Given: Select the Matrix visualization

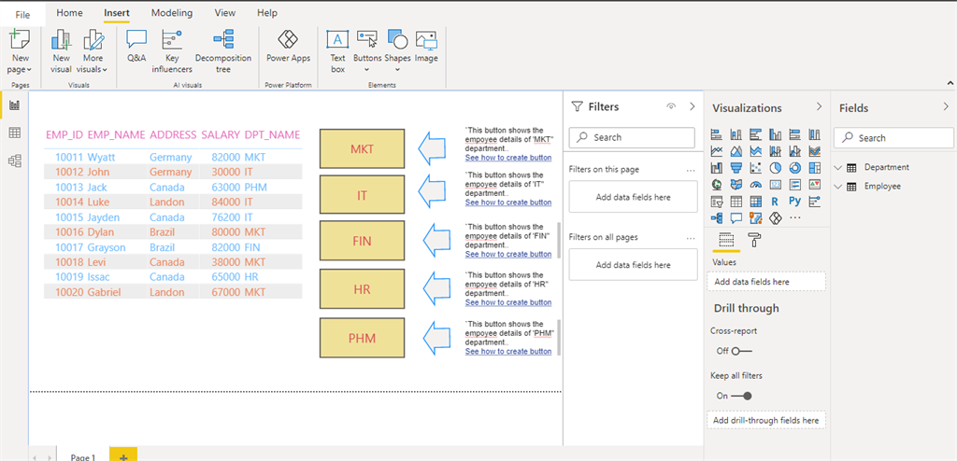Looking at the screenshot, I should [x=756, y=201].
